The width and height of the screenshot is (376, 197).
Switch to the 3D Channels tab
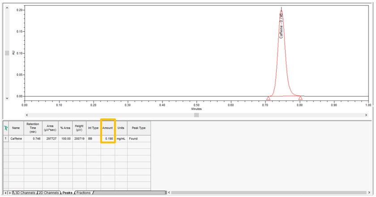tap(25, 193)
